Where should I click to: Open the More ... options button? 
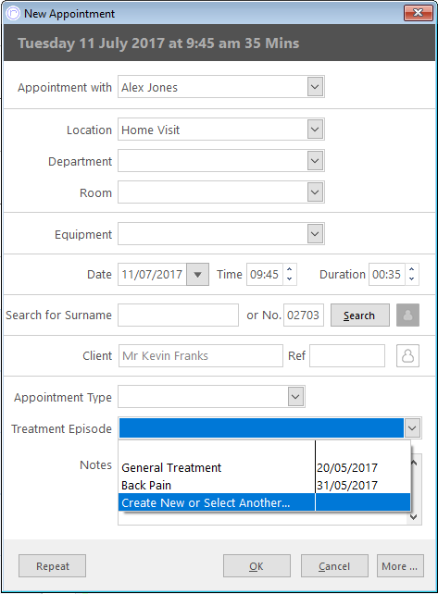click(400, 566)
